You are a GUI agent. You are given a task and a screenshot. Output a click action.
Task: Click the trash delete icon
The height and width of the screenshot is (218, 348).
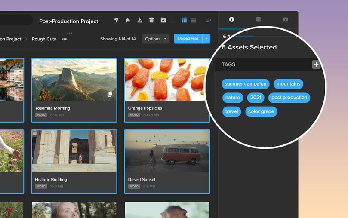151,20
